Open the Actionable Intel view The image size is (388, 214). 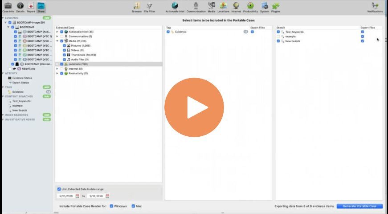pyautogui.click(x=175, y=8)
